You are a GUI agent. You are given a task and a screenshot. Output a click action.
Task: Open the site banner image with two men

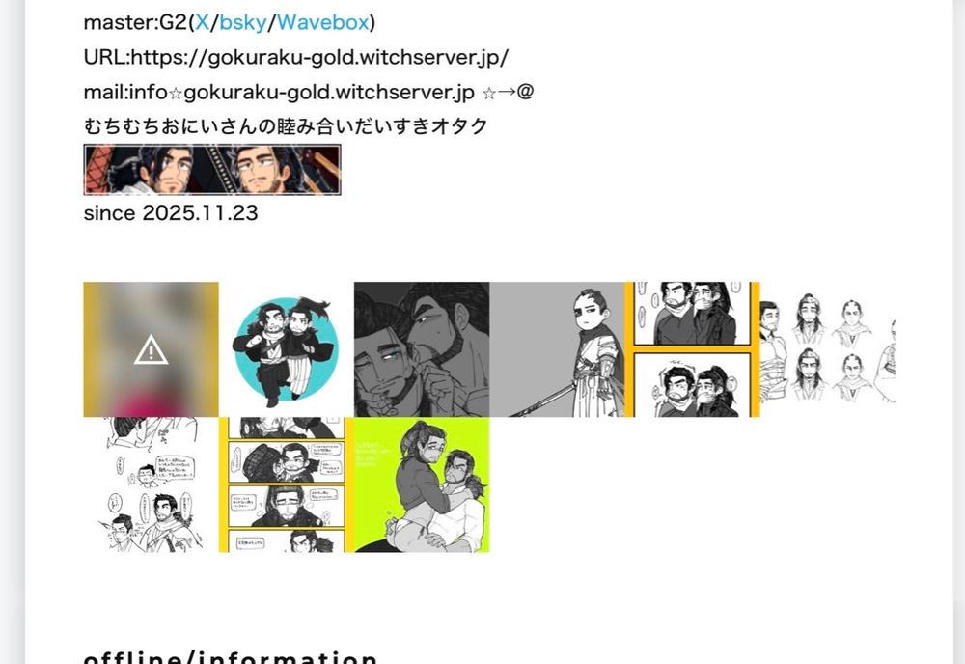pos(212,170)
